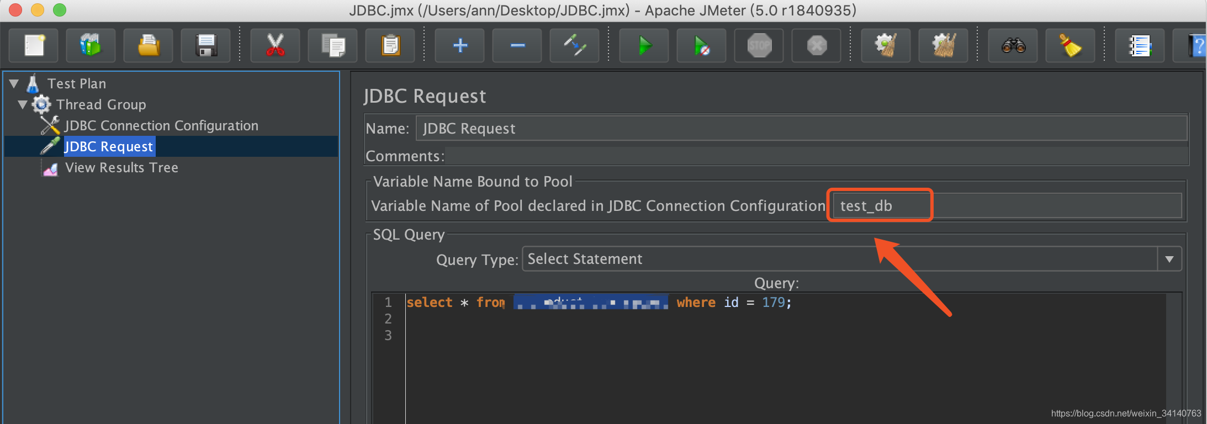Click in the SQL query editor line 1
Screen dimensions: 1207x424
tap(785, 303)
